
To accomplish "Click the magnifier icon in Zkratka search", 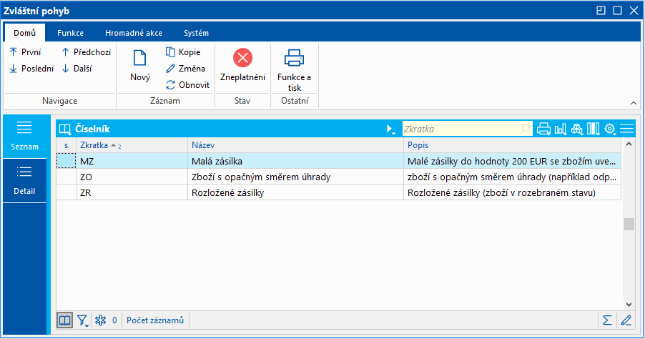I will tap(526, 129).
